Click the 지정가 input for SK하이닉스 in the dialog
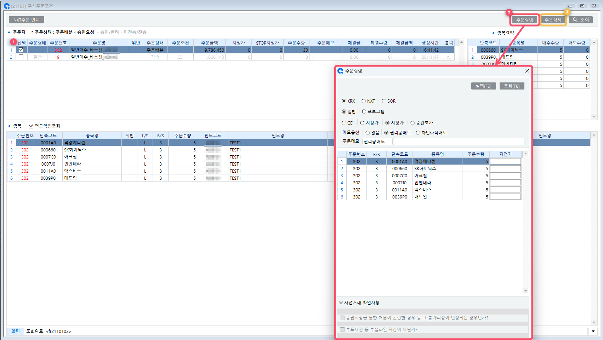 505,168
